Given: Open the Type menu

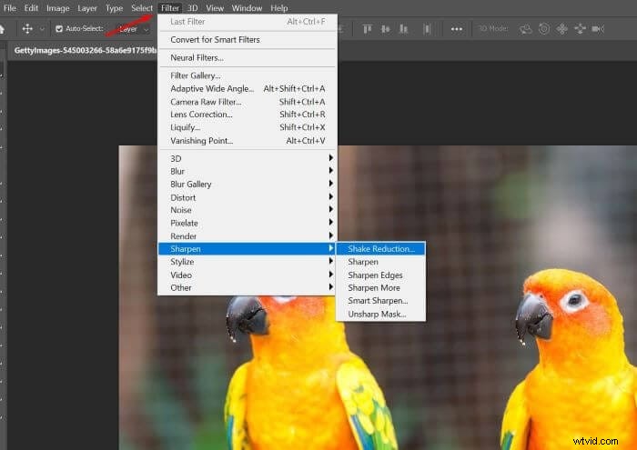Looking at the screenshot, I should (114, 7).
